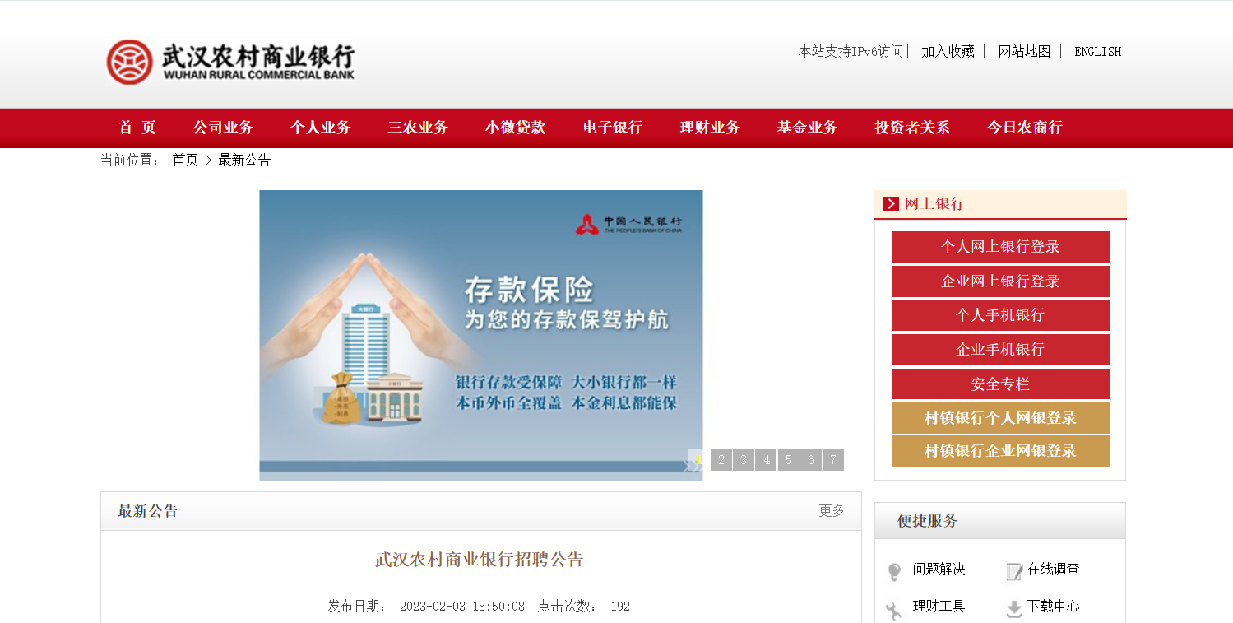Open the 企业手机银行 button
The height and width of the screenshot is (623, 1233).
[1000, 350]
